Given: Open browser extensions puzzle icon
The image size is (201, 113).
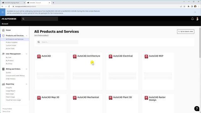Looking at the screenshot, I should (188, 6).
